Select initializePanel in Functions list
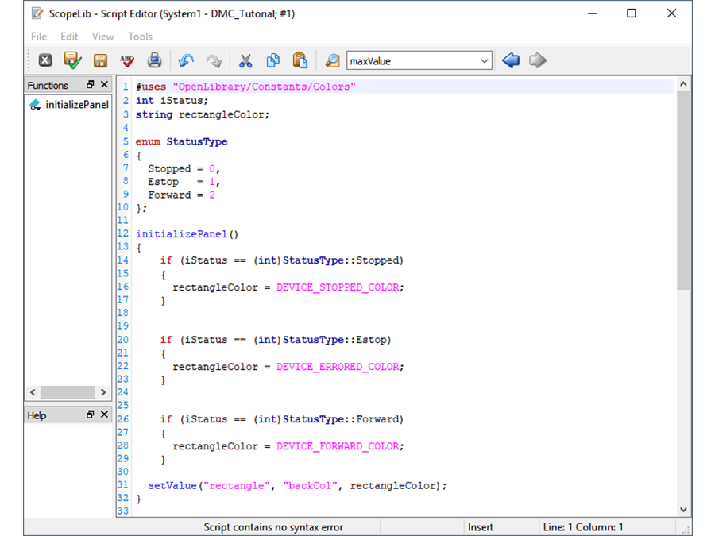The width and height of the screenshot is (715, 536). (x=77, y=105)
